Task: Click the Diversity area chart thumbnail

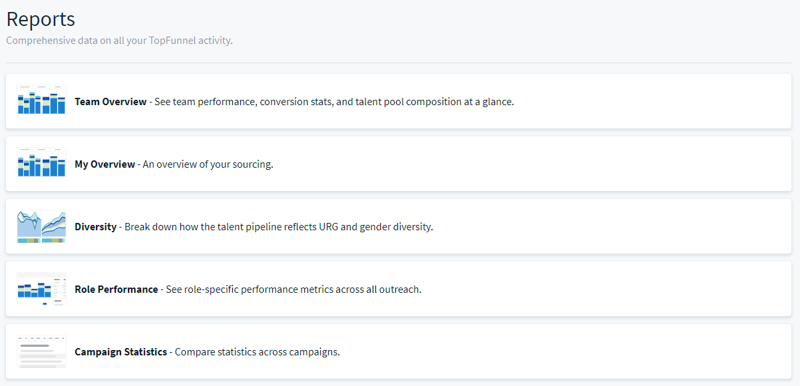Action: (x=41, y=226)
